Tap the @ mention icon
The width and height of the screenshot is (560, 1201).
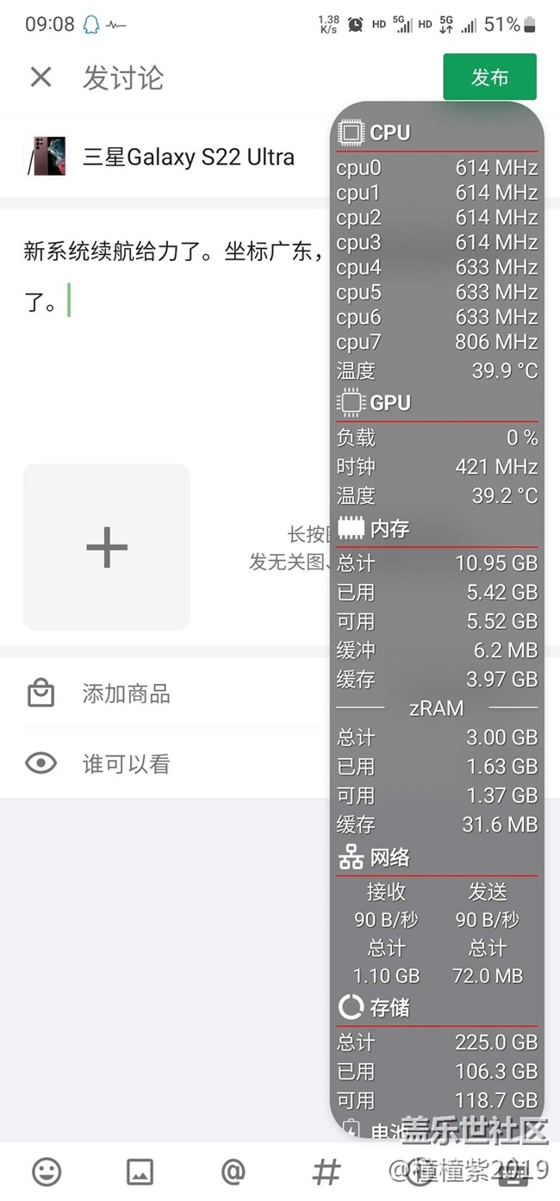[233, 1171]
